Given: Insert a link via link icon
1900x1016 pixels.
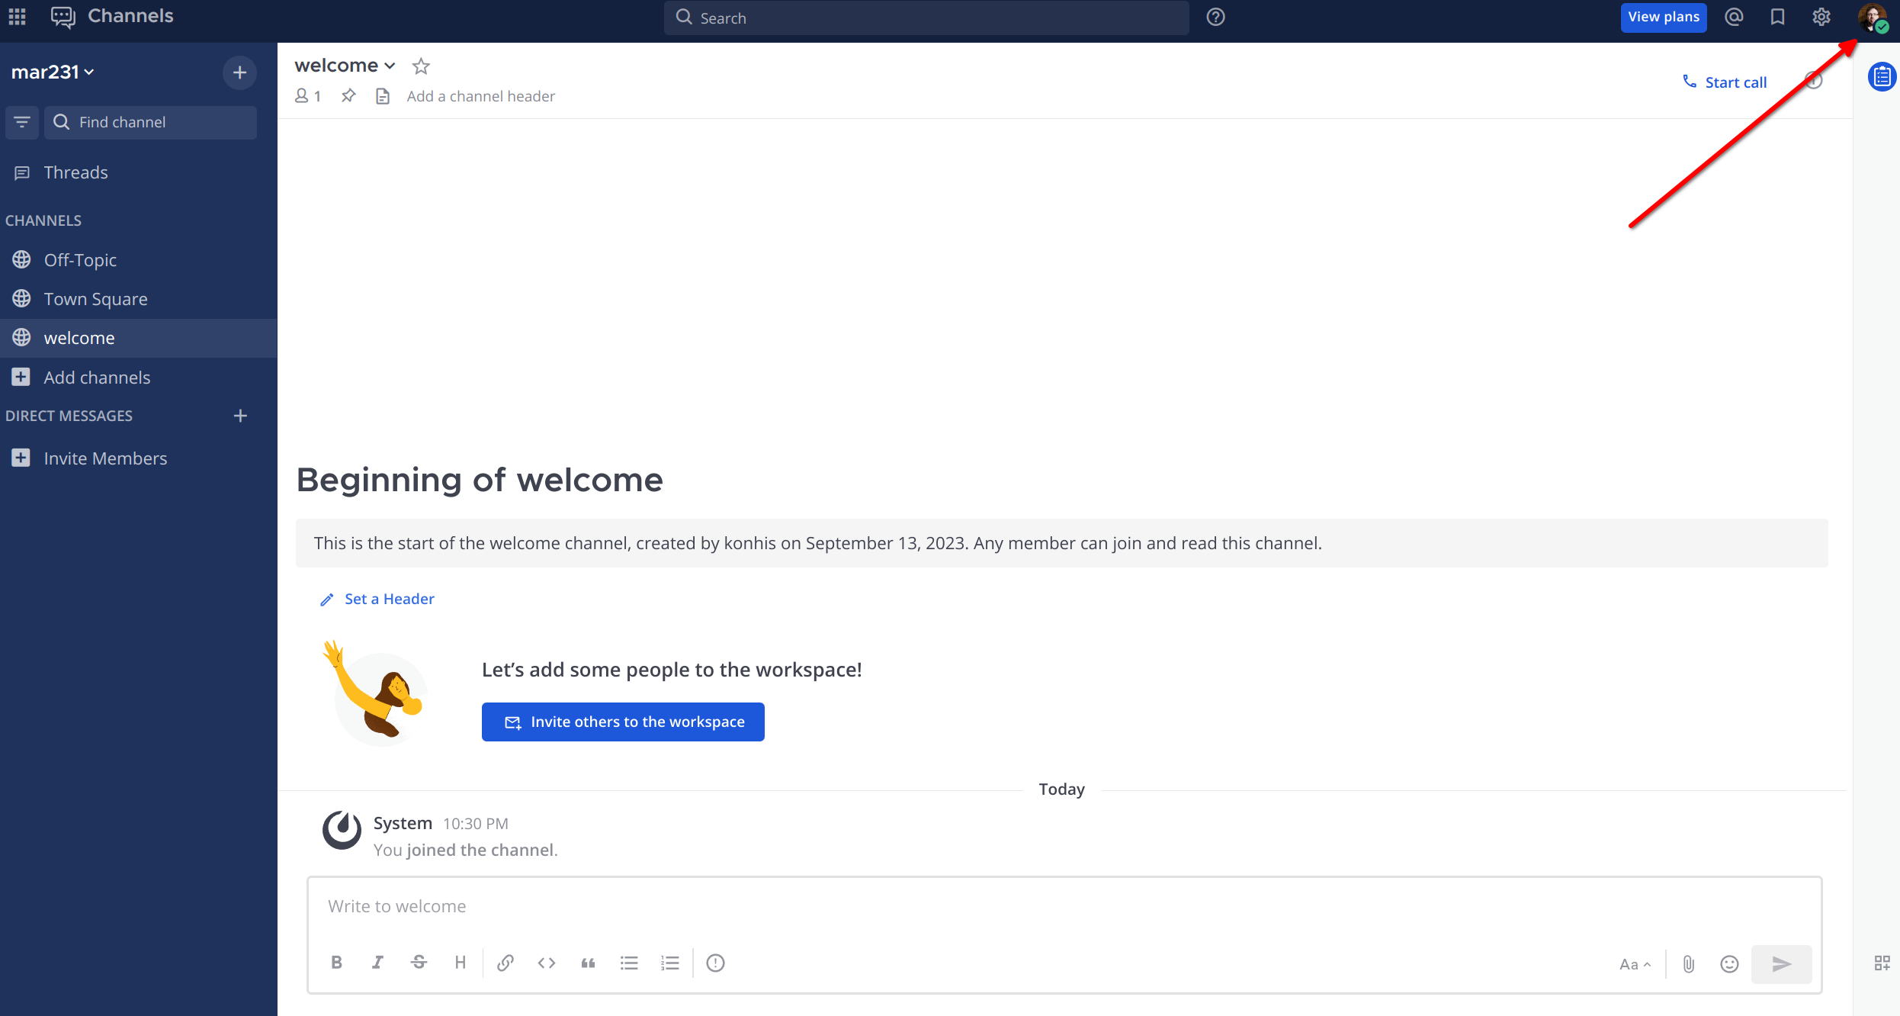Looking at the screenshot, I should pos(505,963).
